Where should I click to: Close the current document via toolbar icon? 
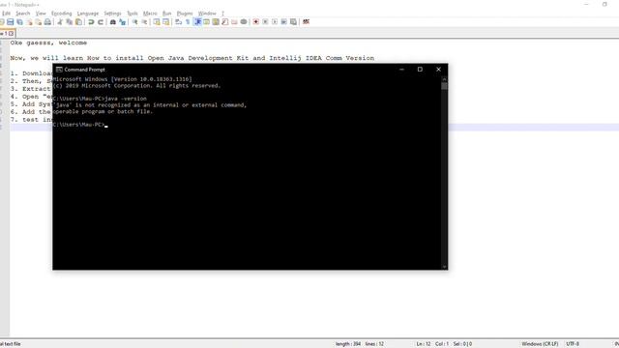point(29,22)
